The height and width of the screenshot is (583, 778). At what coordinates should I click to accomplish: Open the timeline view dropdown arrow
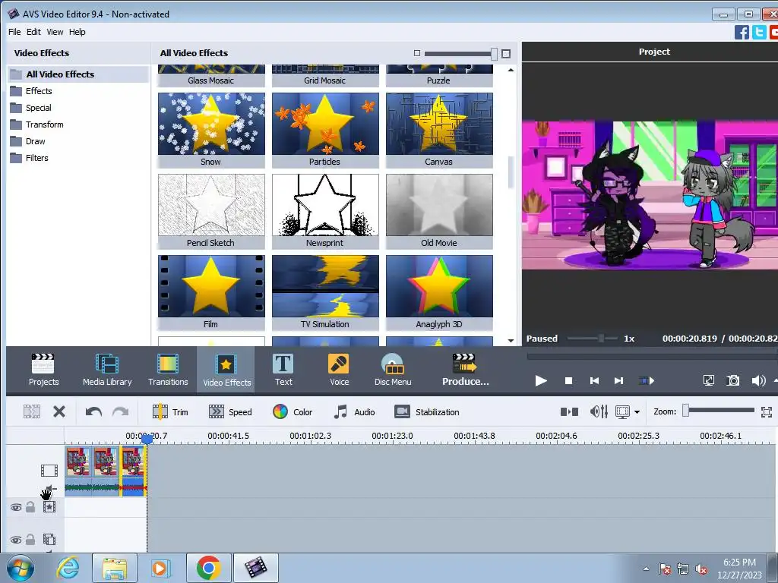(637, 412)
